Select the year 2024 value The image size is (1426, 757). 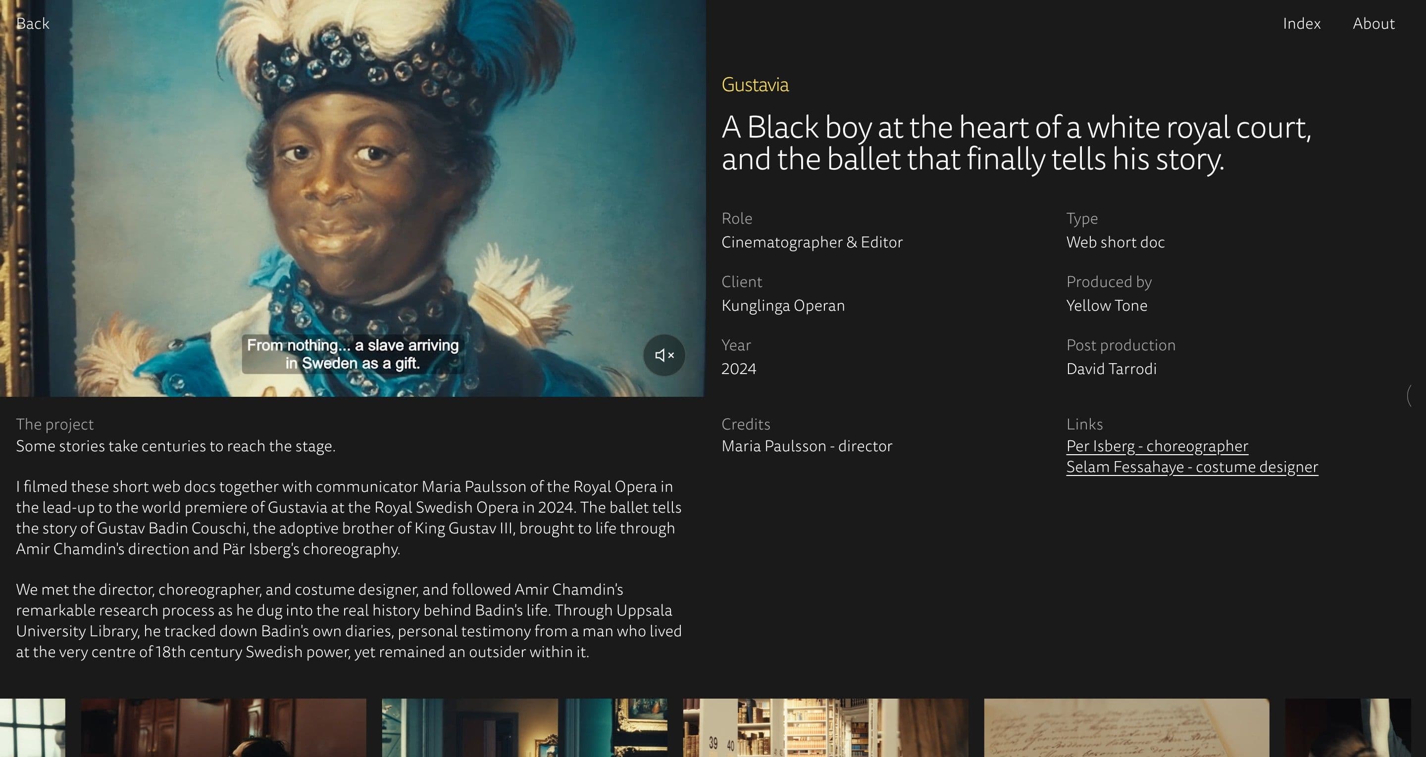coord(738,369)
